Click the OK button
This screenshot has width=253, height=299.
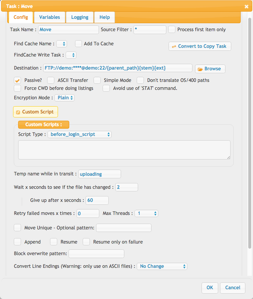click(210, 288)
